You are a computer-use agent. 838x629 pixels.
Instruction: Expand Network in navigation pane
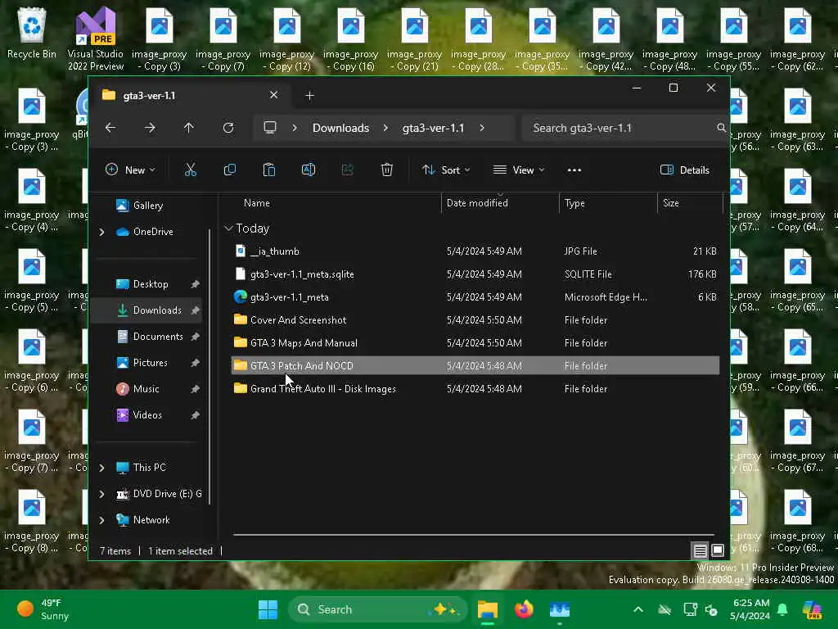[102, 520]
